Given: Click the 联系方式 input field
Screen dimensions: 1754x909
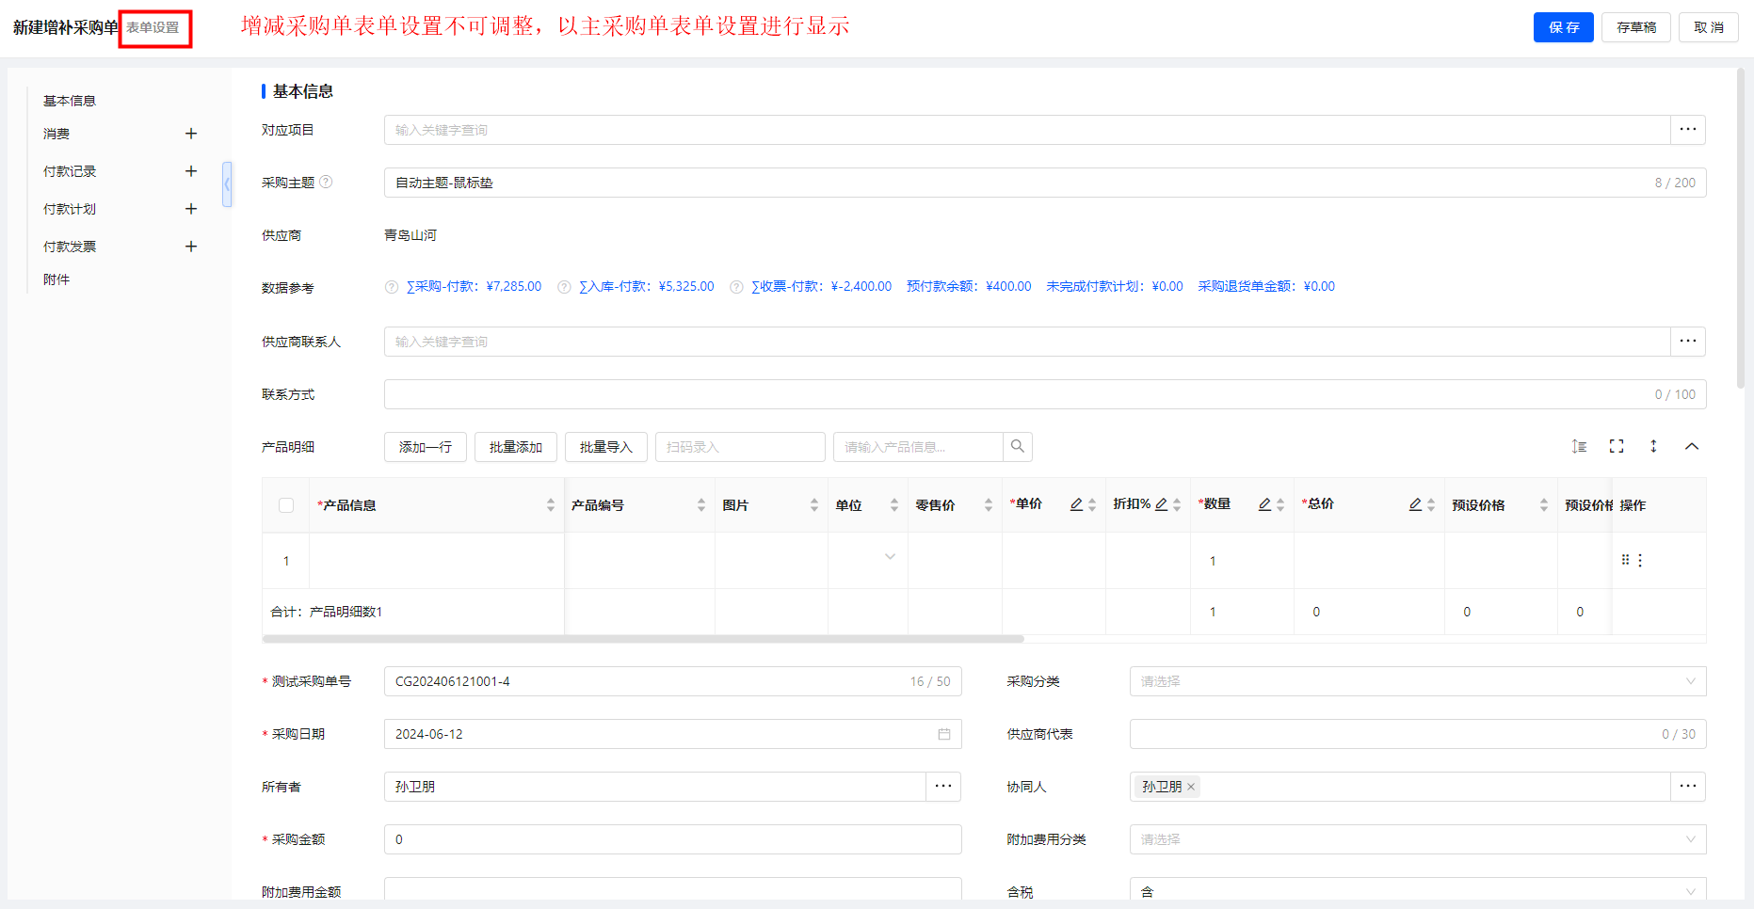Looking at the screenshot, I should click(1045, 394).
